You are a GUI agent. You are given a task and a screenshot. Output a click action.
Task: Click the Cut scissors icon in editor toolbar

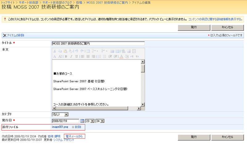pos(55,51)
